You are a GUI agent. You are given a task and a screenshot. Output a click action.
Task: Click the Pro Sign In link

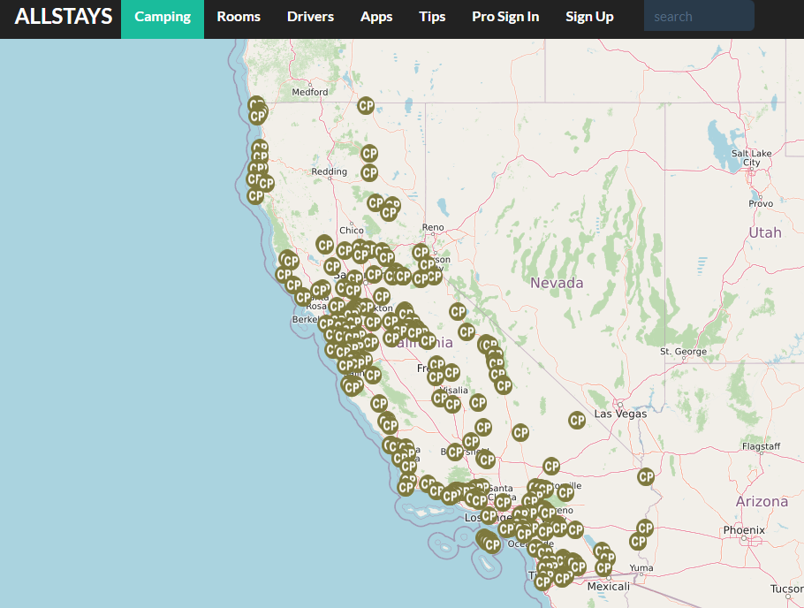coord(505,17)
